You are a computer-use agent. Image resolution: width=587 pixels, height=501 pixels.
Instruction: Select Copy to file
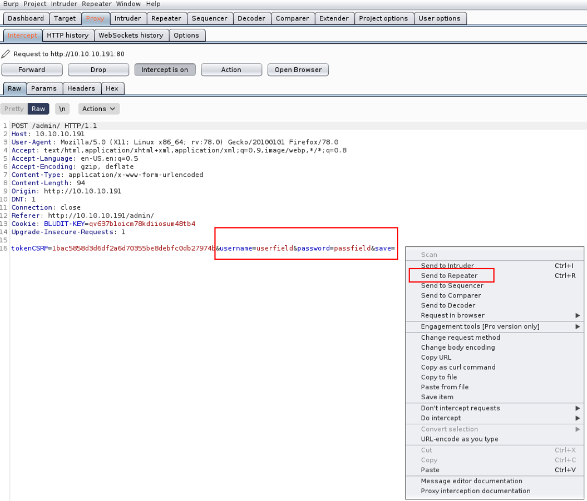coord(495,377)
